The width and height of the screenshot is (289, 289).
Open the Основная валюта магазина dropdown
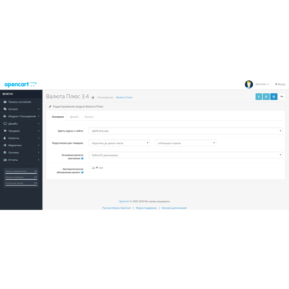coord(185,155)
